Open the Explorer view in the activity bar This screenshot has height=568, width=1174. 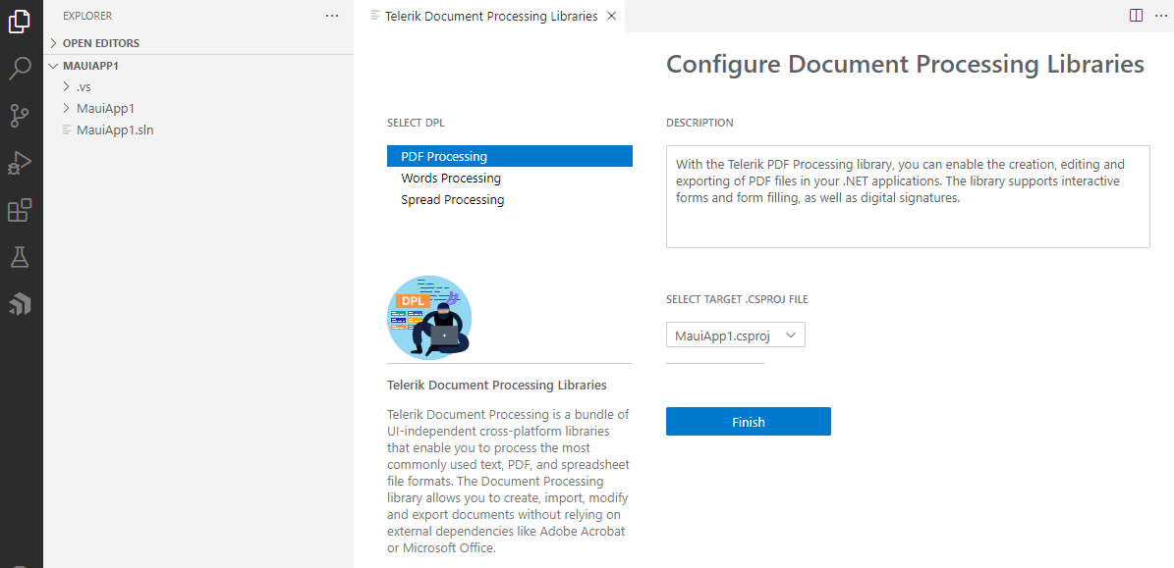[20, 20]
